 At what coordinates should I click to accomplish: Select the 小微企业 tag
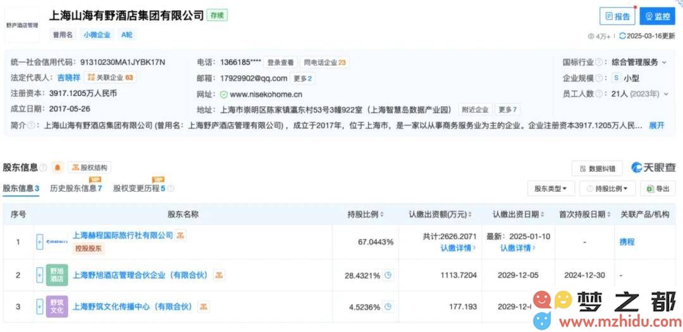(97, 35)
